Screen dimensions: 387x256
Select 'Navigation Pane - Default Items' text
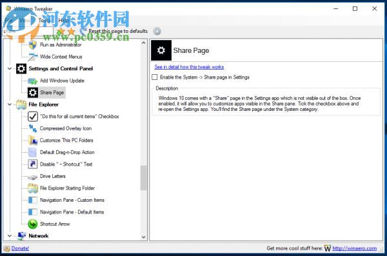click(x=72, y=212)
